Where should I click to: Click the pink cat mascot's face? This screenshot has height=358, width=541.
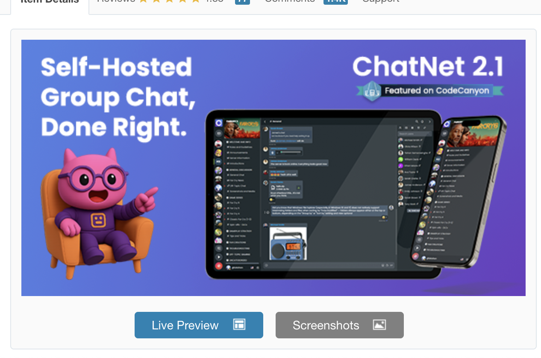coord(93,179)
